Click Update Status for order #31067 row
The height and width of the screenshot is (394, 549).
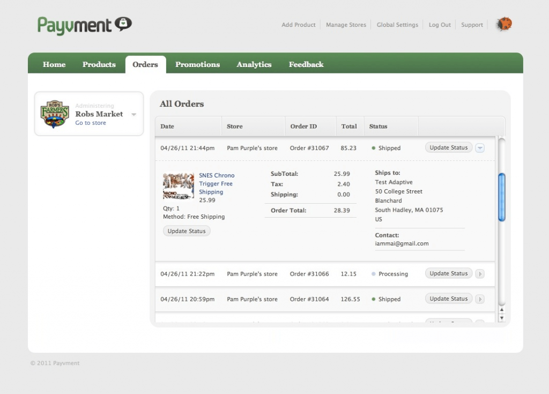click(449, 147)
